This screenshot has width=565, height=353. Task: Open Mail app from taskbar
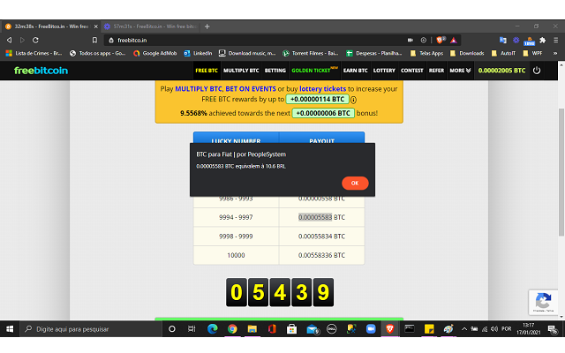pyautogui.click(x=312, y=329)
